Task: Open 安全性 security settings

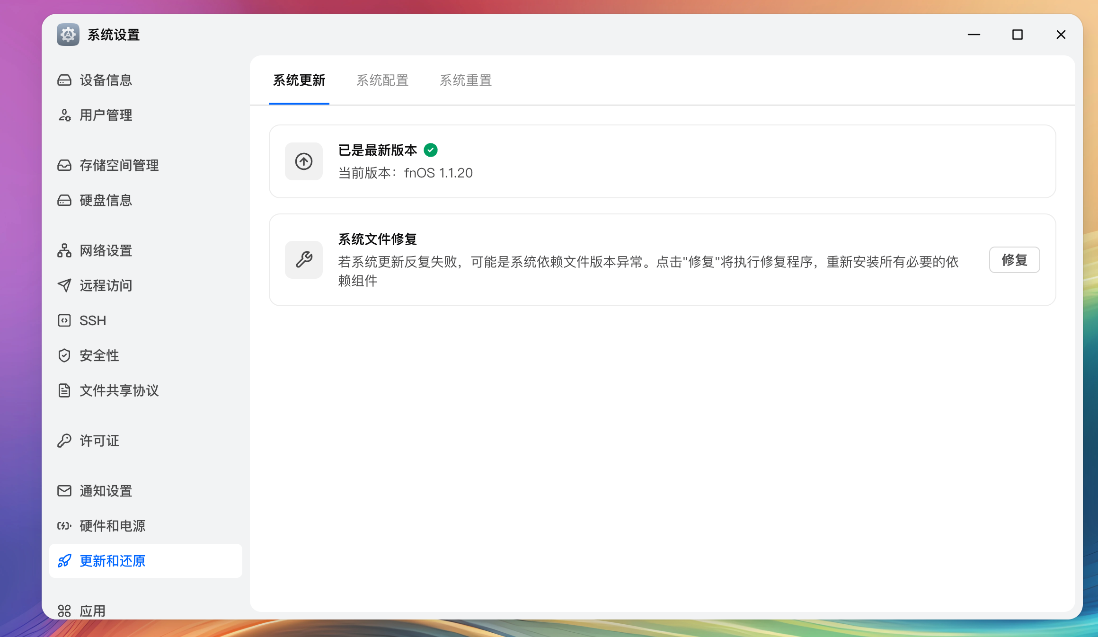Action: click(98, 355)
